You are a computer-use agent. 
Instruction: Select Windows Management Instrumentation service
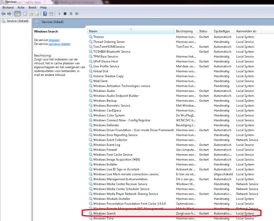[x=174, y=179]
